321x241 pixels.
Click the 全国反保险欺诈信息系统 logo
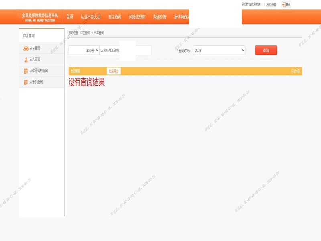point(40,17)
